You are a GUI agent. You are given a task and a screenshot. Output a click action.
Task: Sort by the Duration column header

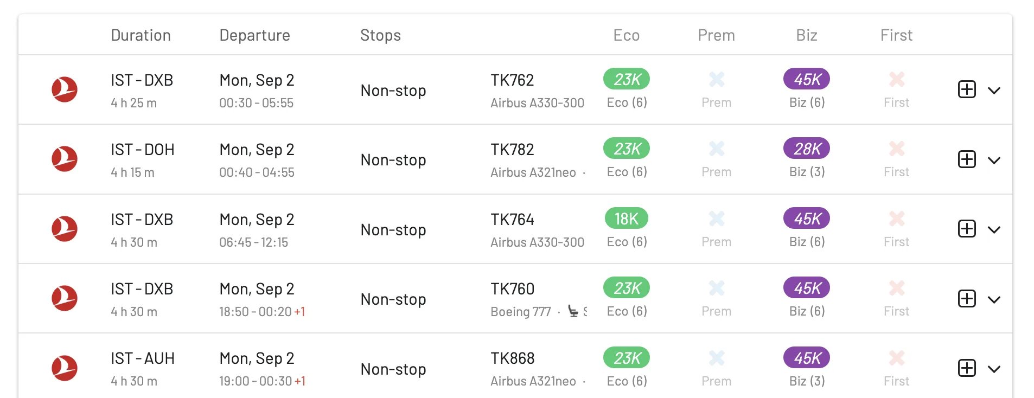141,35
